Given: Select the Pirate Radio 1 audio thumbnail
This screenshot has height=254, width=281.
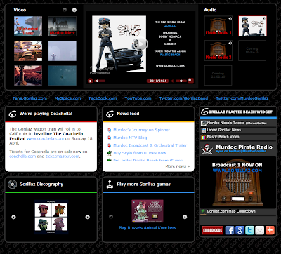Looking at the screenshot, I should [x=218, y=26].
